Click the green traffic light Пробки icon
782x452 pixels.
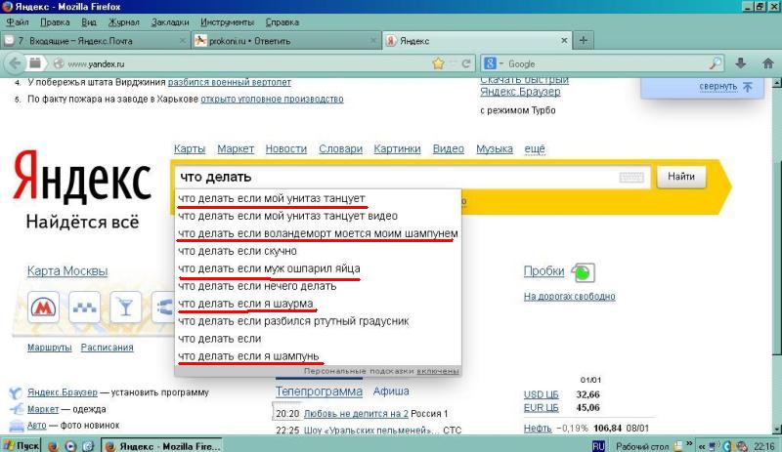pyautogui.click(x=583, y=272)
